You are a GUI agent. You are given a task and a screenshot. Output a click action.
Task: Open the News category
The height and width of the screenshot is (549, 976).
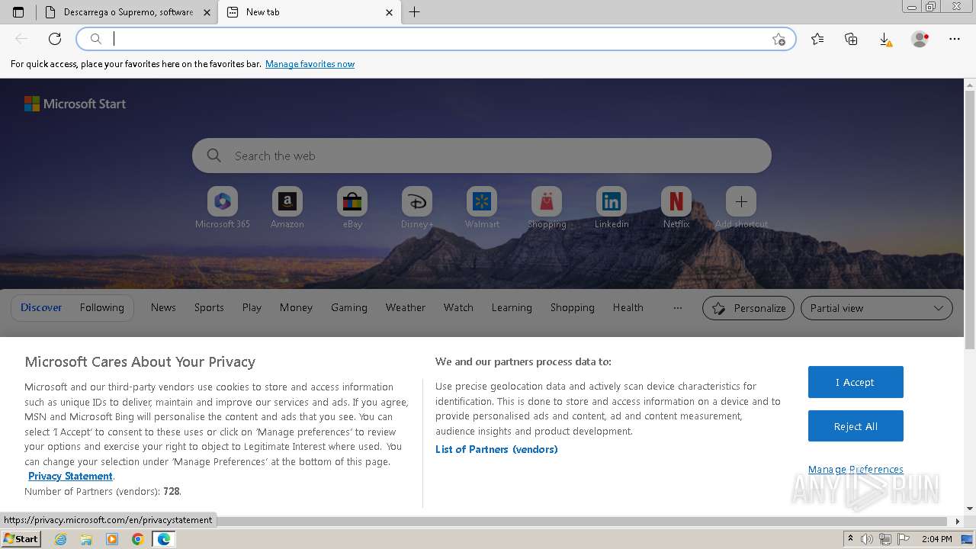(163, 308)
